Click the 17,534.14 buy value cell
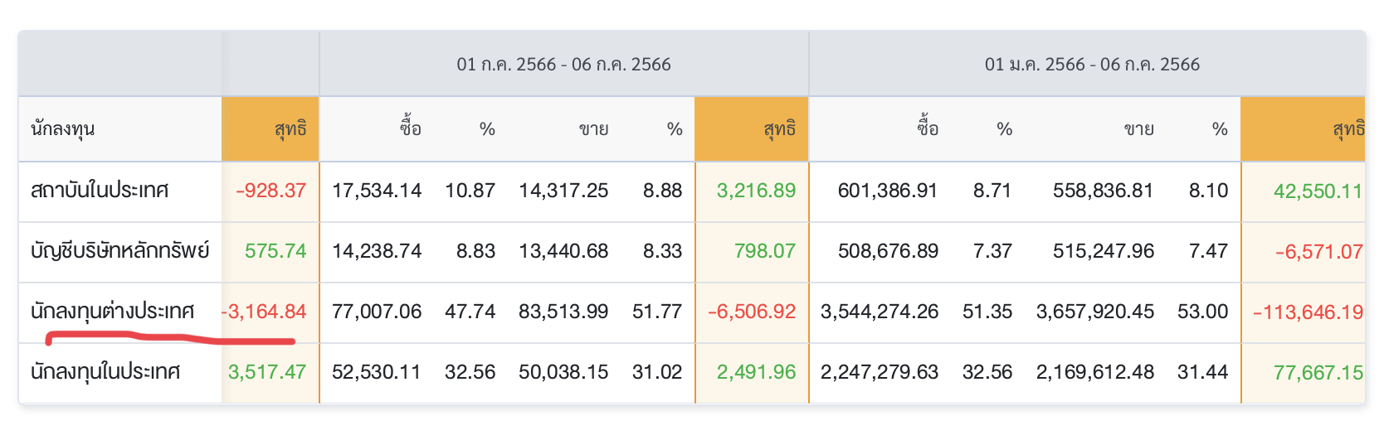This screenshot has width=1384, height=445. coord(377,191)
